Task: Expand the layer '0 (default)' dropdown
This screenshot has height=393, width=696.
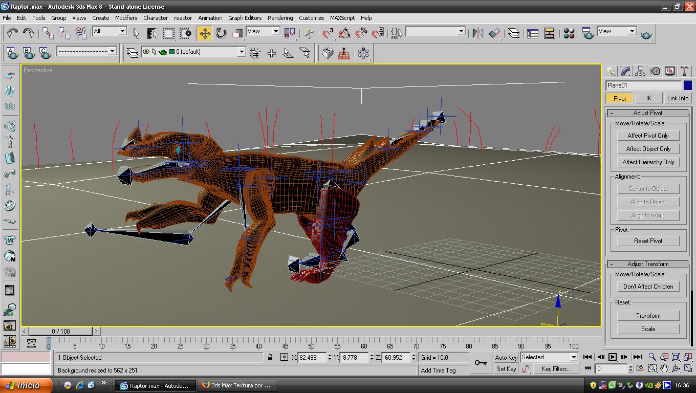Action: (242, 52)
